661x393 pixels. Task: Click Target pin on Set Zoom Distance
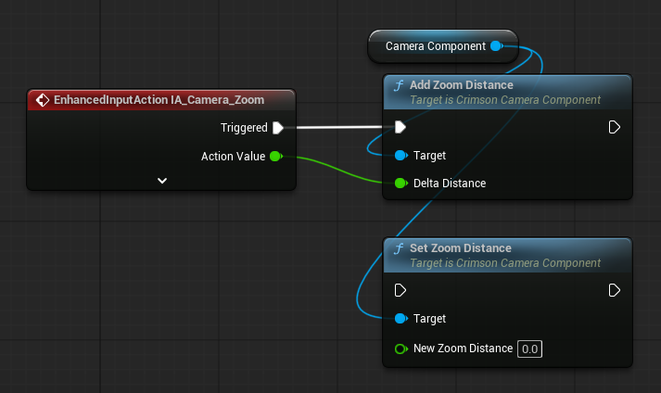[x=400, y=319]
